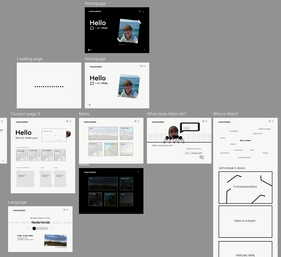Click the heading 'Let's break it down.'

click(x=232, y=168)
